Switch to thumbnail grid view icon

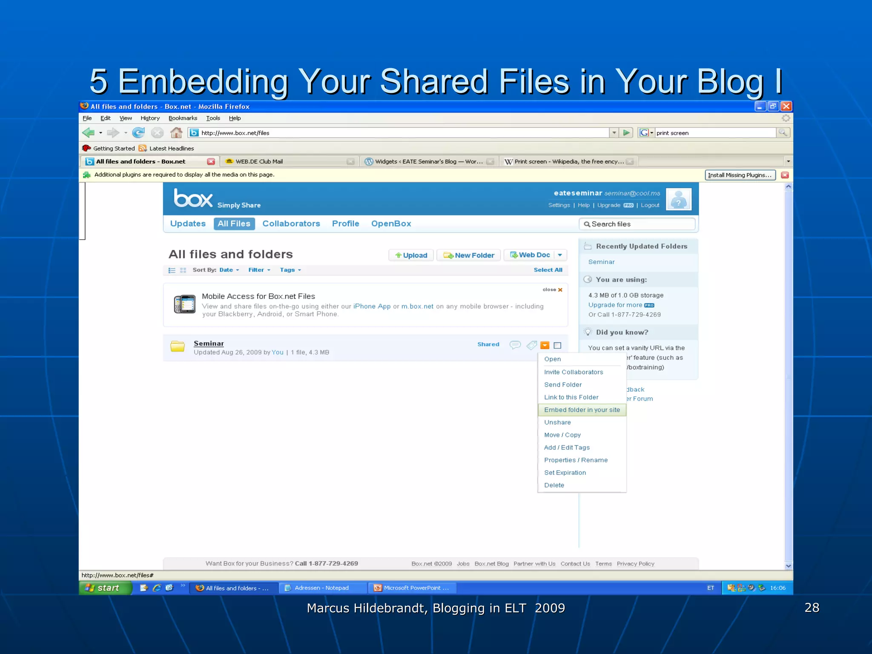click(x=183, y=270)
